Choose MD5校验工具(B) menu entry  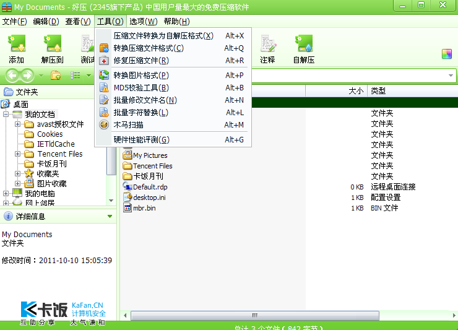pyautogui.click(x=173, y=88)
